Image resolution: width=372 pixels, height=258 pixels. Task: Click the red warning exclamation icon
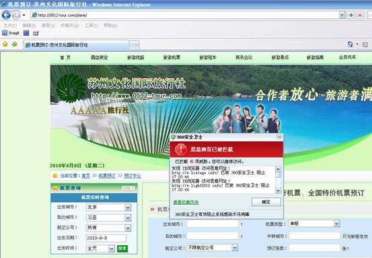(x=181, y=150)
